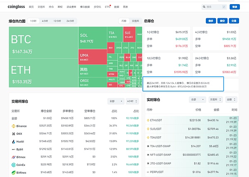Viewport: 249px width, 177px height.
Task: Click the Bybit exchange icon
Action: click(13, 149)
